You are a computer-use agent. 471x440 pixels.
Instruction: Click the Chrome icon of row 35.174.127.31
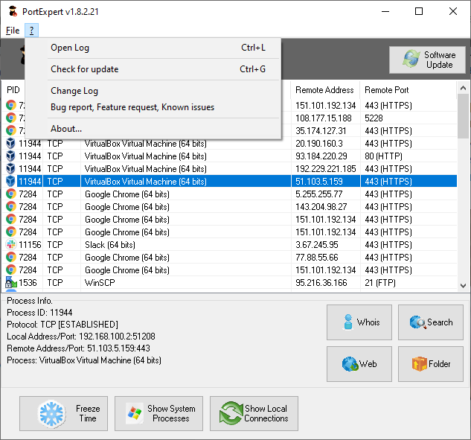tap(11, 130)
